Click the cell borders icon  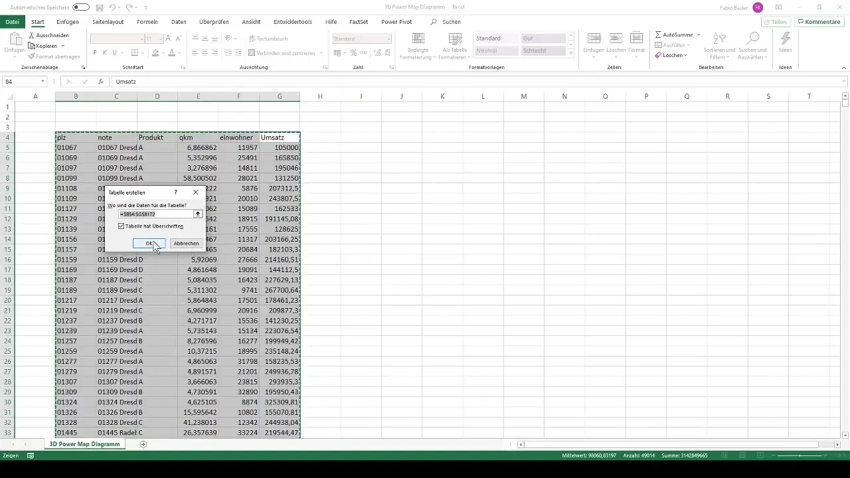click(x=135, y=53)
